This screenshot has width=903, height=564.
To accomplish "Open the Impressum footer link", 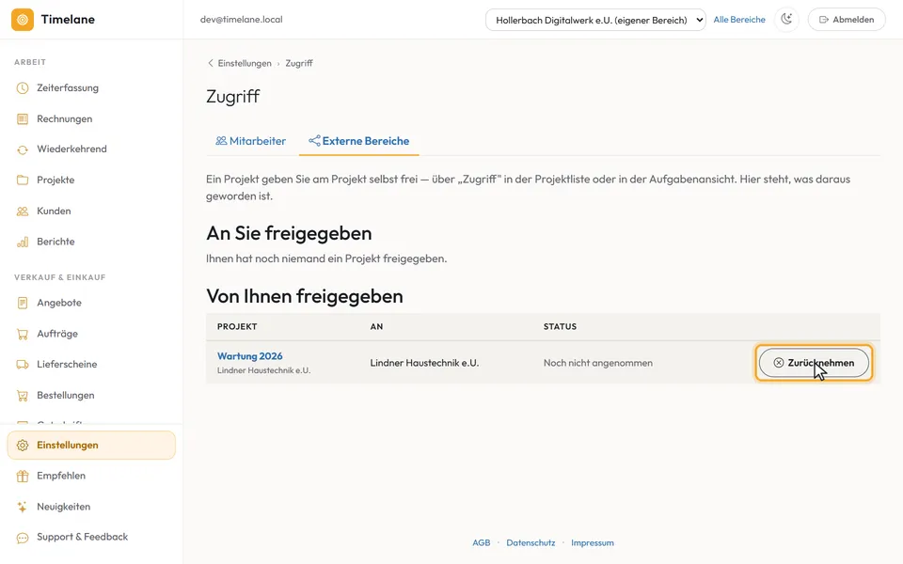I will pos(593,542).
